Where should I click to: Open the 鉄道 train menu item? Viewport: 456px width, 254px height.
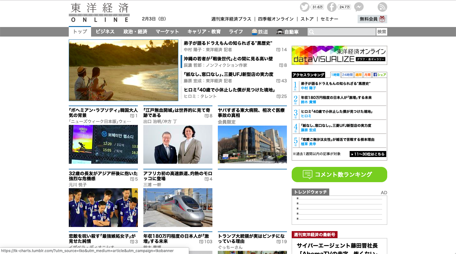pos(260,32)
